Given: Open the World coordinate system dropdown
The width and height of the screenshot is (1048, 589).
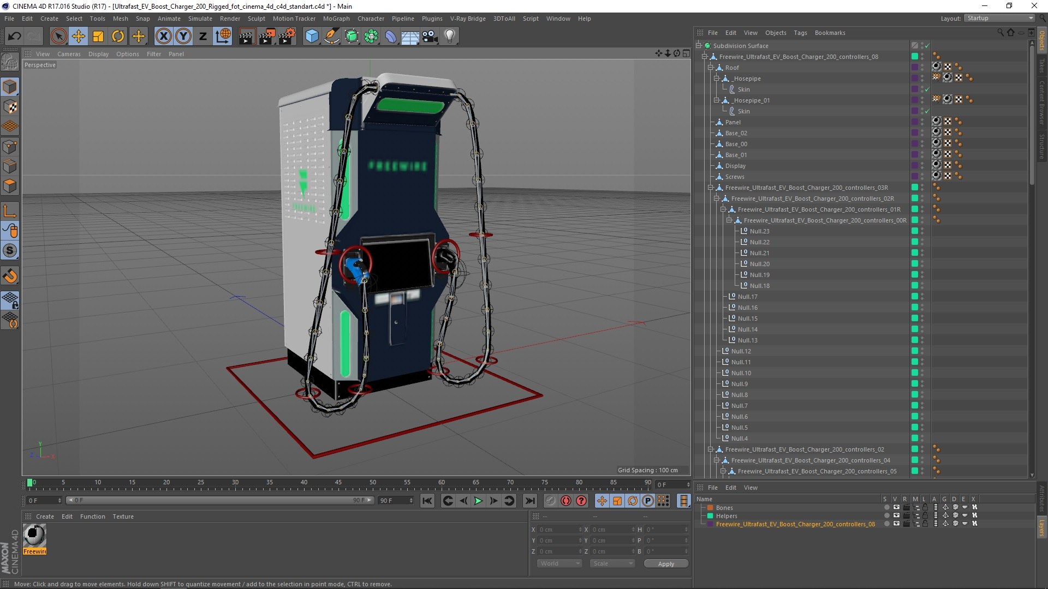Looking at the screenshot, I should [x=559, y=563].
